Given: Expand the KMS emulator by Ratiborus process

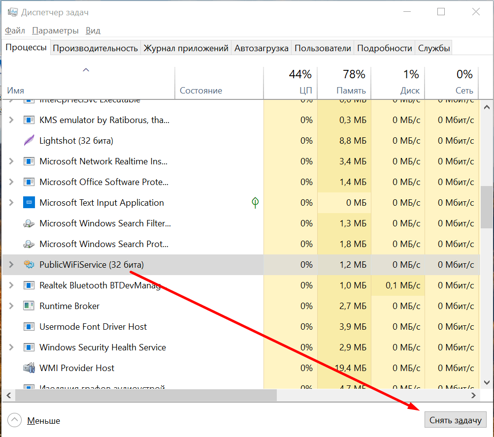Looking at the screenshot, I should [x=11, y=120].
